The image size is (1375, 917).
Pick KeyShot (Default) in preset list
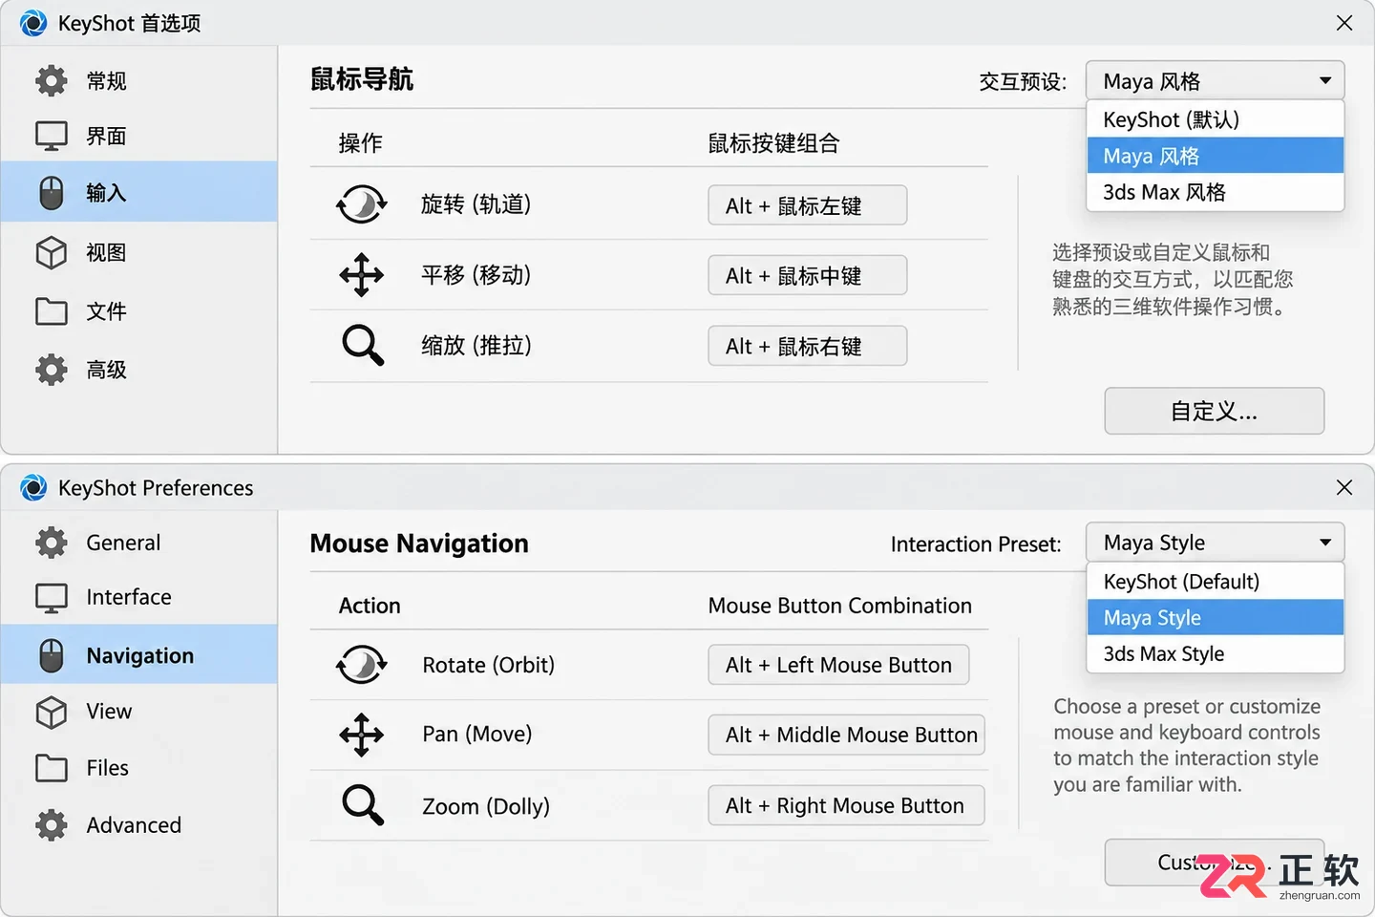1216,582
